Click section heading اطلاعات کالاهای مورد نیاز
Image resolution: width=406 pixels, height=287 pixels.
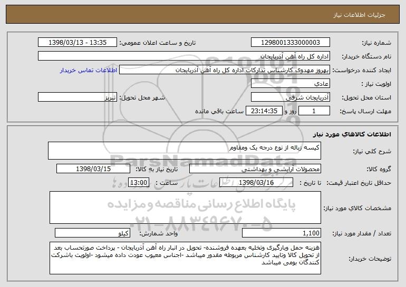(352, 134)
